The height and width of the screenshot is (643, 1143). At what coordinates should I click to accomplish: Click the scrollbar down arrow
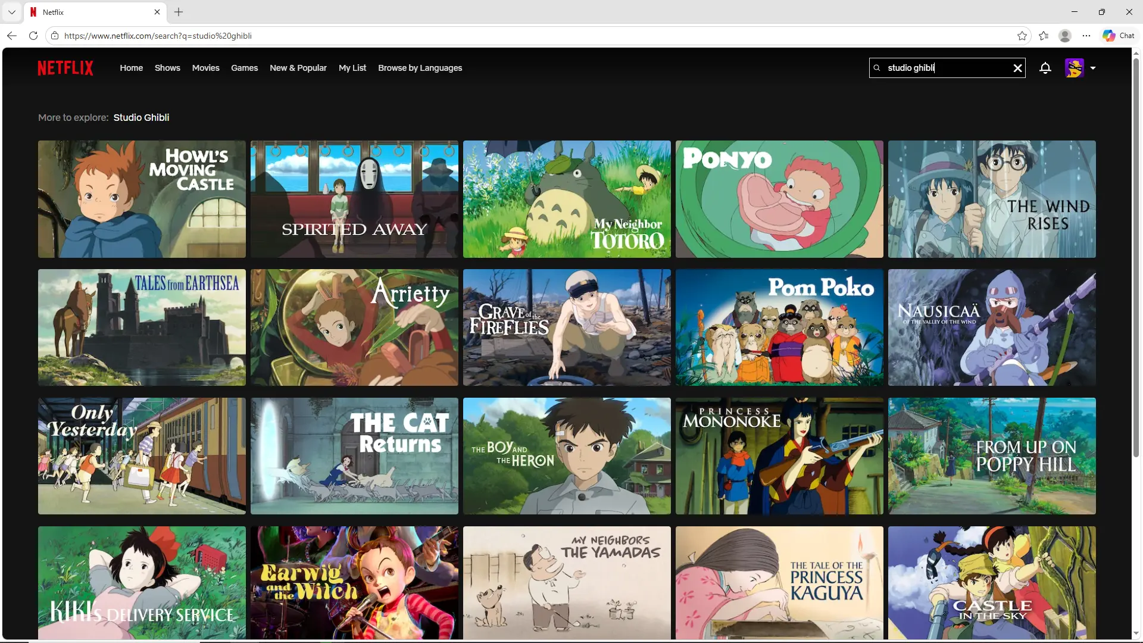(1136, 633)
